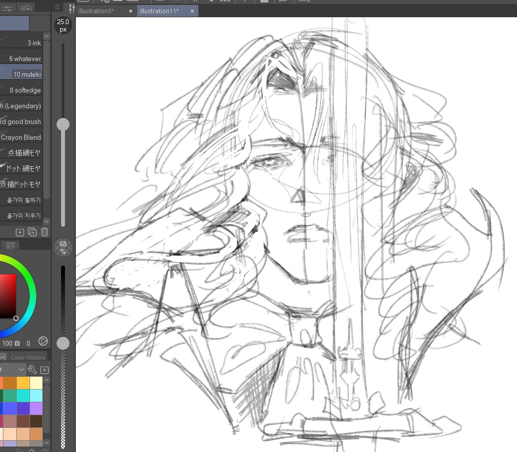Click the import sub tool icon
The height and width of the screenshot is (452, 517).
[x=20, y=232]
